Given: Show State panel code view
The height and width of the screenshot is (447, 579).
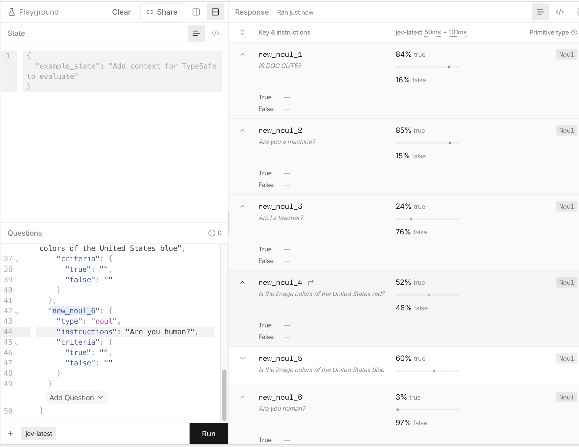Looking at the screenshot, I should 215,33.
